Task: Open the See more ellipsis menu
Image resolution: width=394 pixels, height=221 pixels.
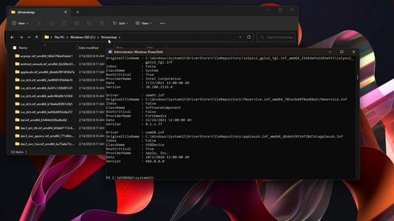Action: pyautogui.click(x=163, y=23)
